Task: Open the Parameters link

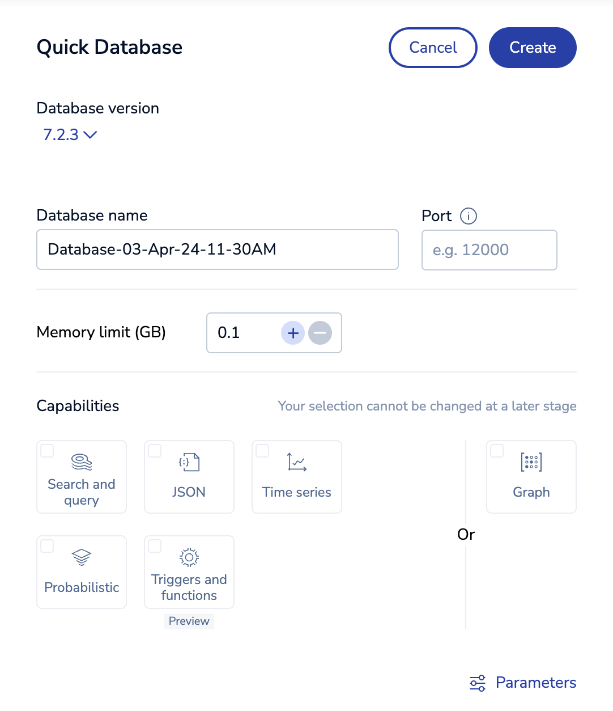Action: click(535, 683)
